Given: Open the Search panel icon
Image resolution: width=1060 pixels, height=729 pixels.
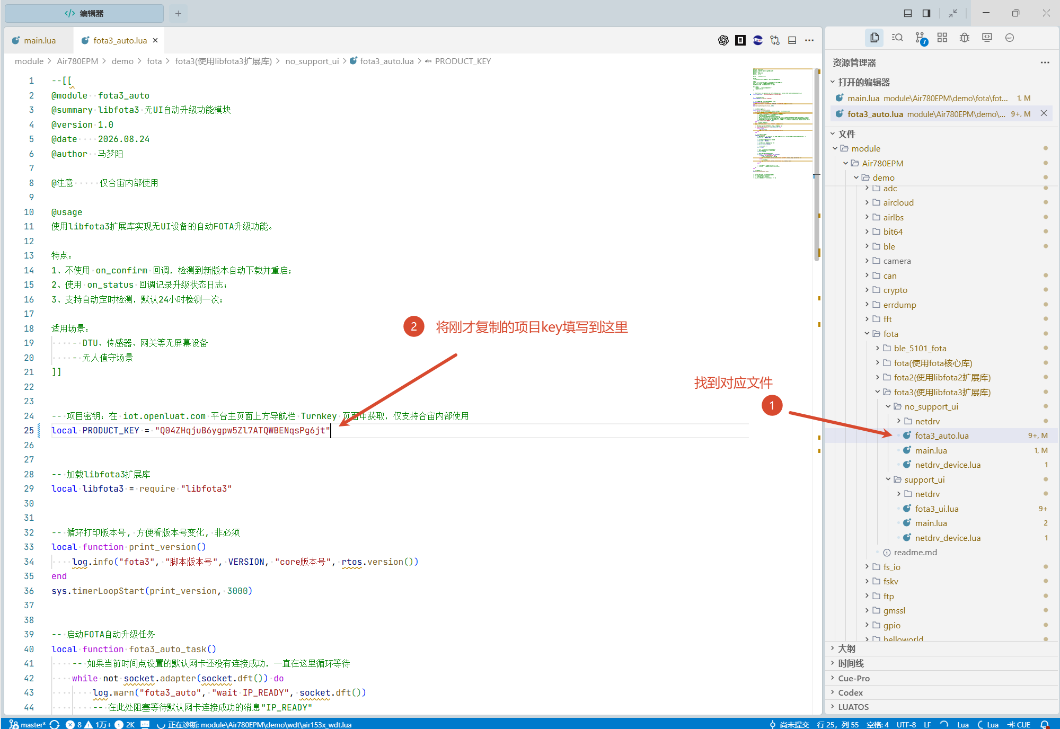Looking at the screenshot, I should click(x=897, y=38).
